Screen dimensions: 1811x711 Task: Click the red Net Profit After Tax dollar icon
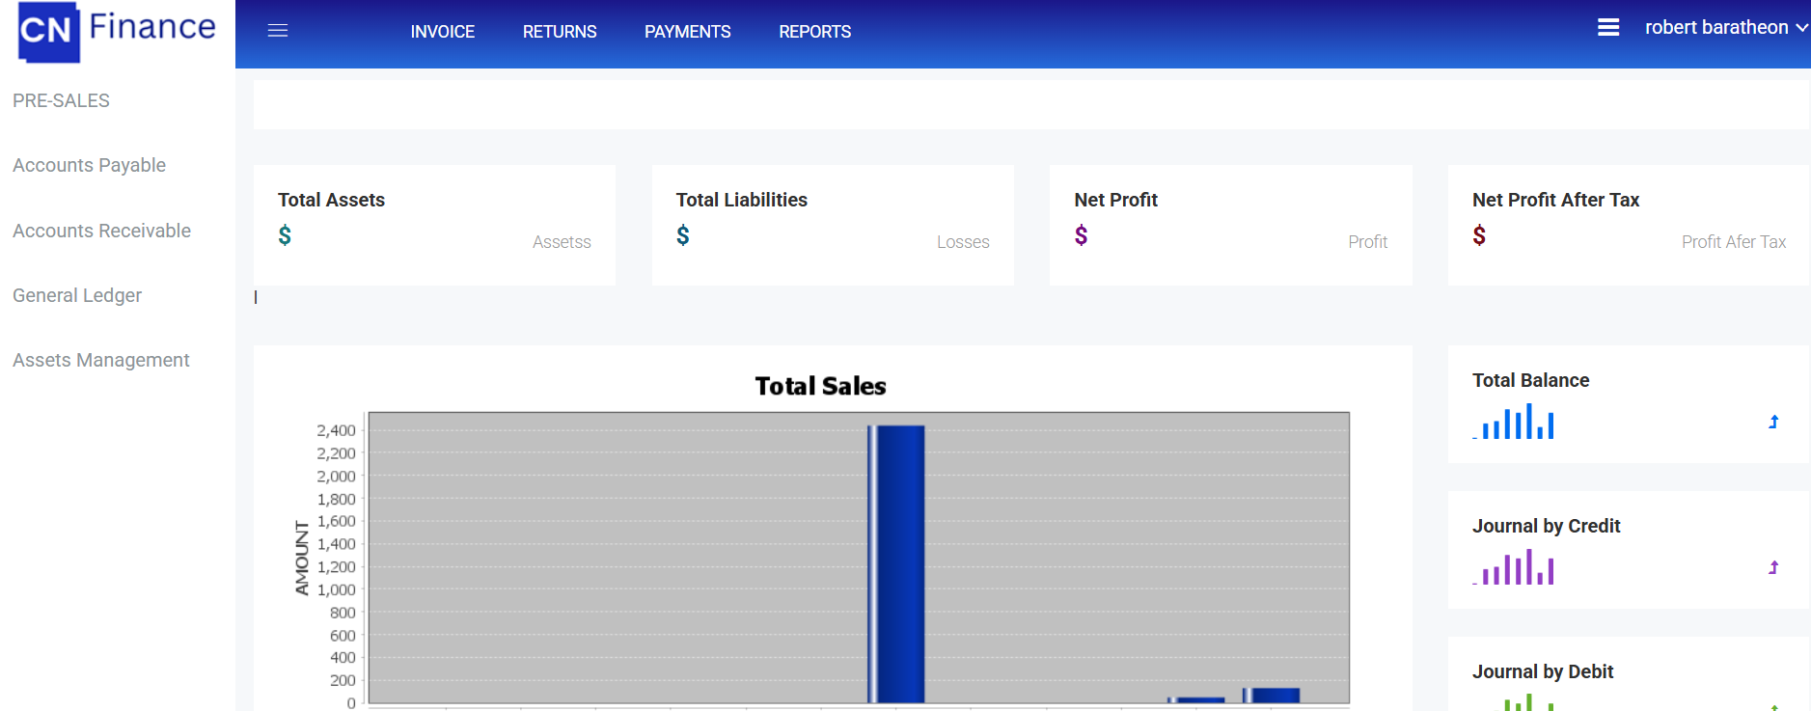click(1479, 235)
